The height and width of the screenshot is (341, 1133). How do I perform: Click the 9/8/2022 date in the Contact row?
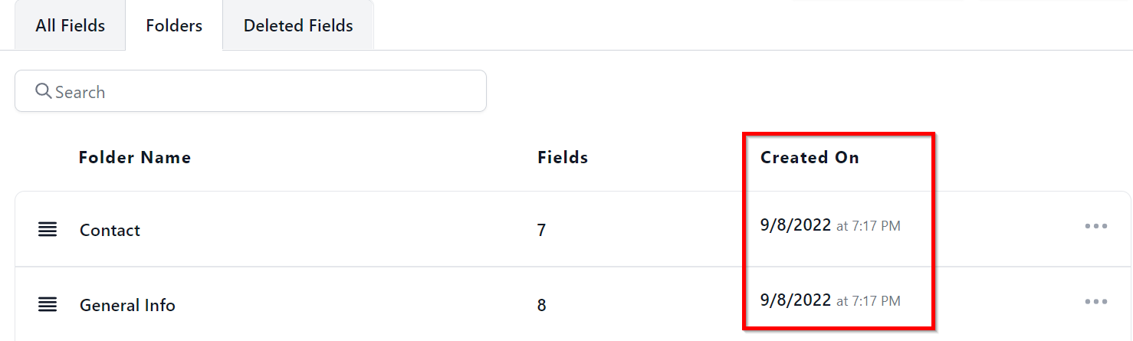[x=795, y=225]
